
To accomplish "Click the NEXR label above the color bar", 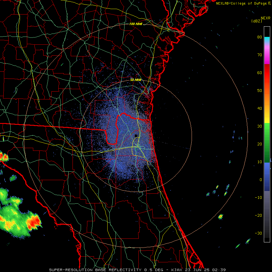I will click(266, 18).
